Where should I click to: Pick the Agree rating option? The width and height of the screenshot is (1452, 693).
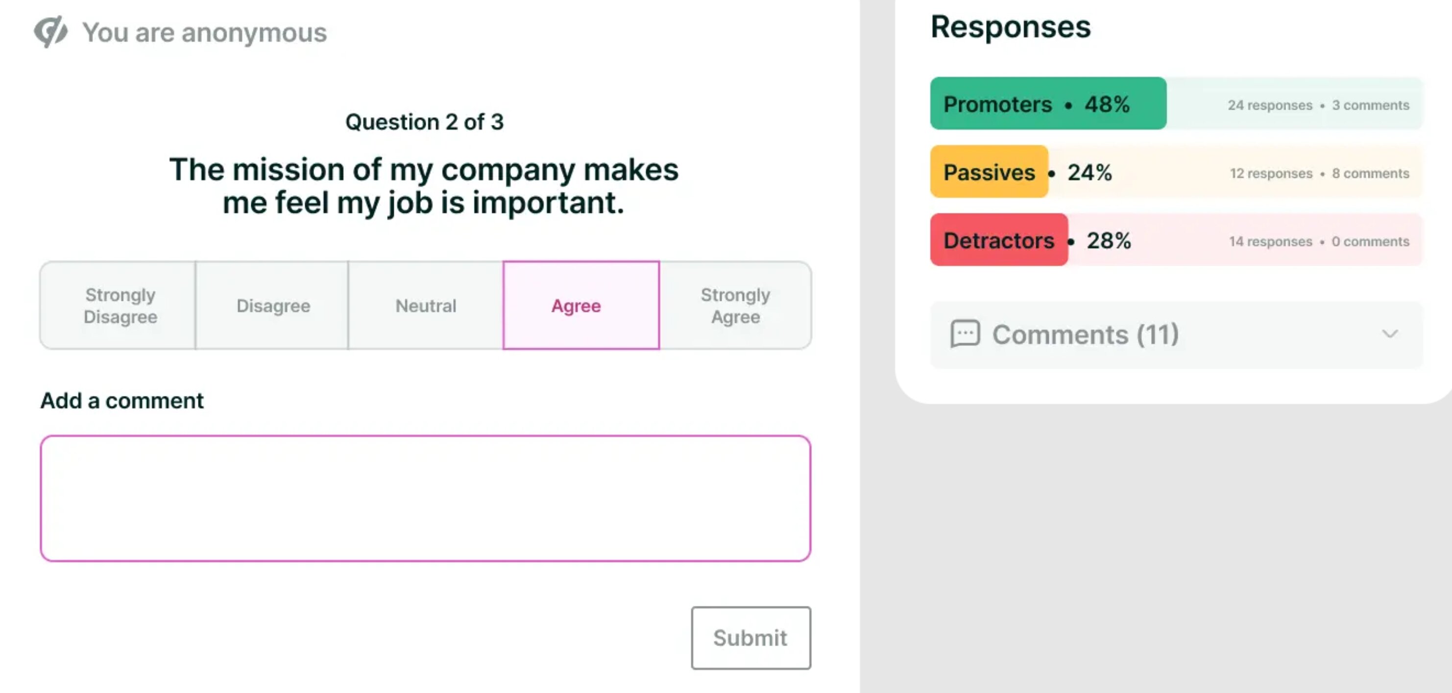pyautogui.click(x=581, y=306)
